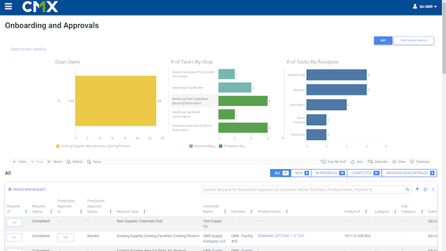Open the QA USER account dropdown

pyautogui.click(x=424, y=7)
